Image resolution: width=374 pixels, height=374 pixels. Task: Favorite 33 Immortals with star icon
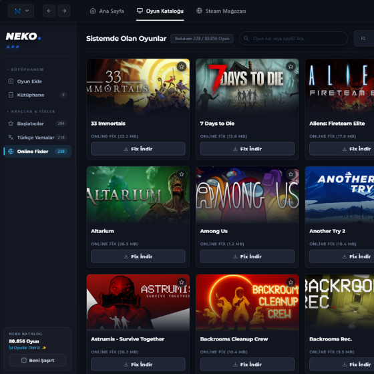(x=182, y=67)
